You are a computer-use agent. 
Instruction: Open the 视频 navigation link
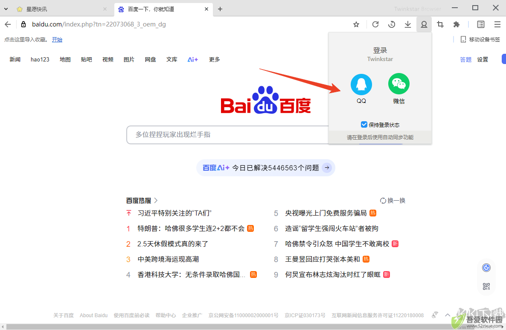(108, 59)
